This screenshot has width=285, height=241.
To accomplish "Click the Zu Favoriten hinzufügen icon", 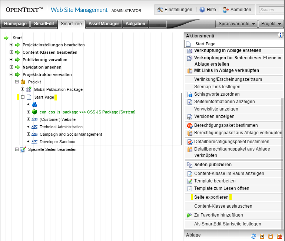I will tap(189, 215).
